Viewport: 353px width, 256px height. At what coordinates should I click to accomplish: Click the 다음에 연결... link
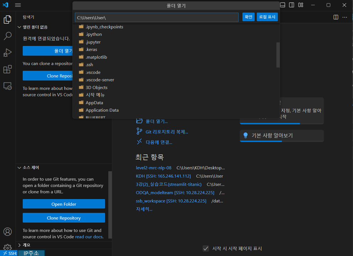[x=159, y=142]
